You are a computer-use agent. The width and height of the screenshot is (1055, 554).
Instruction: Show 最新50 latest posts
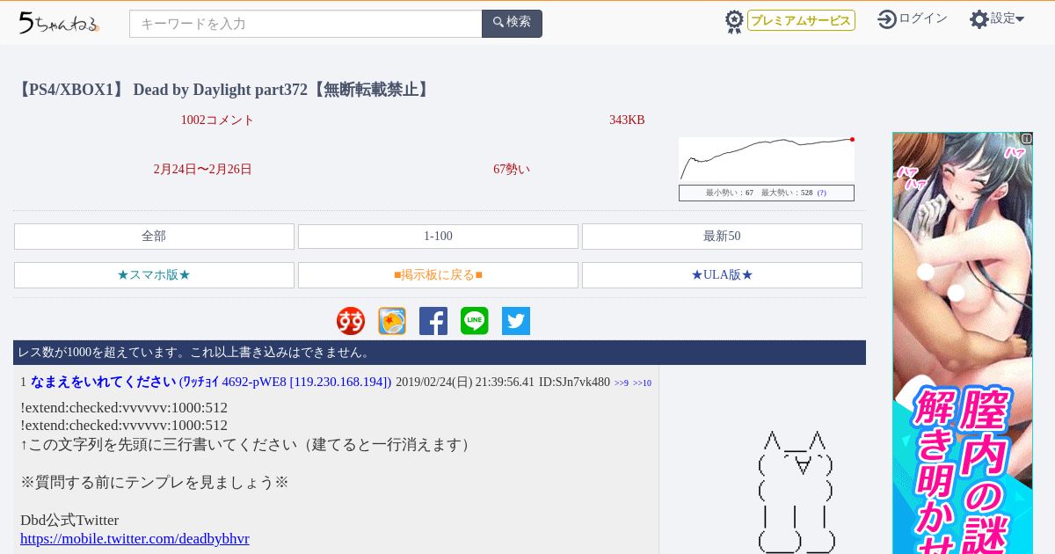(x=722, y=237)
